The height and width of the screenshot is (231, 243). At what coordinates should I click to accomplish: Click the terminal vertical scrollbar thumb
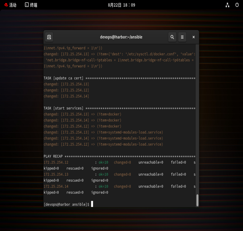click(x=197, y=200)
